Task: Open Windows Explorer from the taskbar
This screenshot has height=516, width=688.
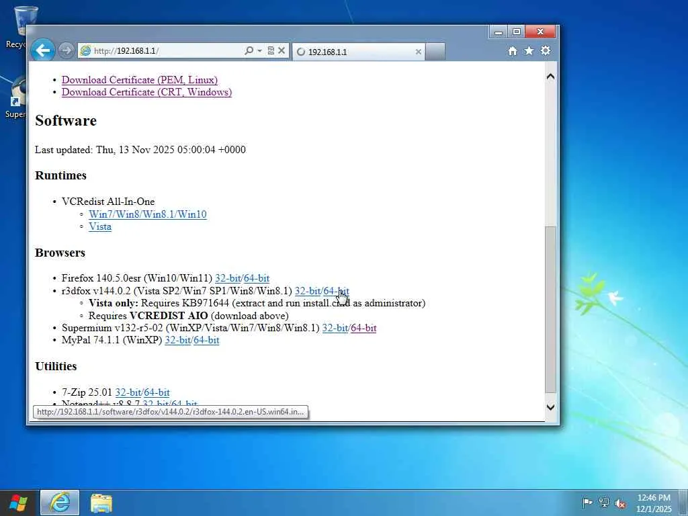Action: pyautogui.click(x=101, y=503)
